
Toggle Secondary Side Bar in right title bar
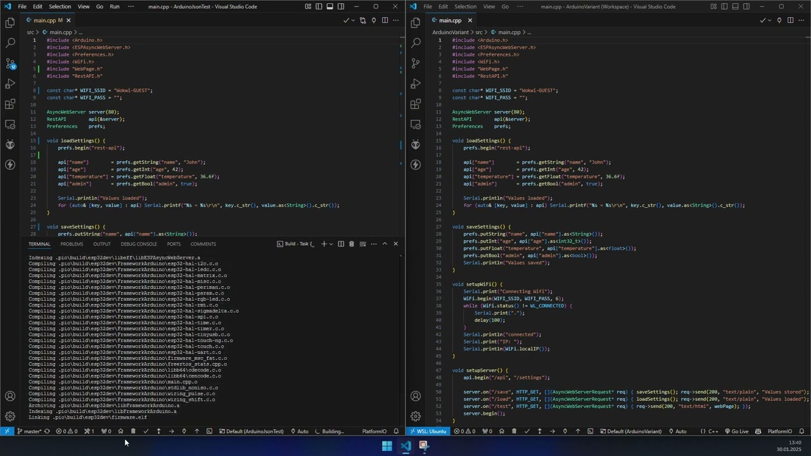coord(746,6)
